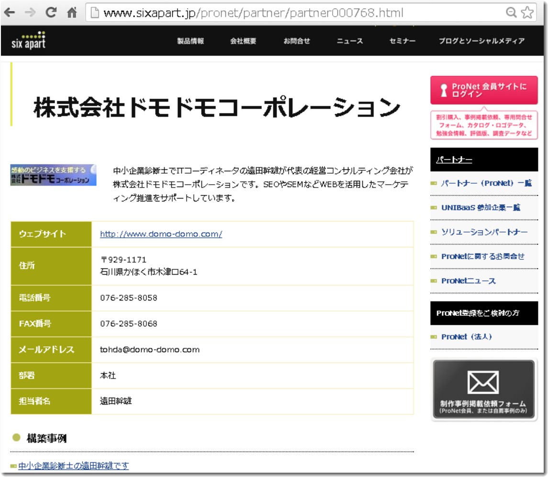Image resolution: width=548 pixels, height=477 pixels.
Task: Open ProNet (法人) link
Action: coord(467,337)
